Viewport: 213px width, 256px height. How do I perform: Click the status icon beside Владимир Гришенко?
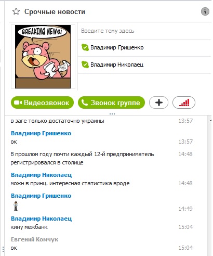coord(85,47)
